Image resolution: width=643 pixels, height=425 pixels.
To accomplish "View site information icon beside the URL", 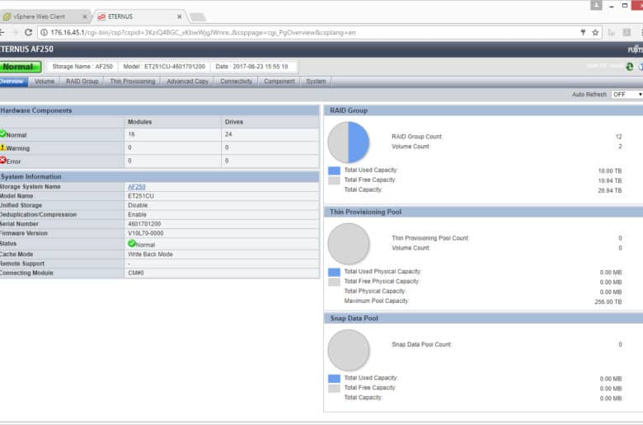I will 44,32.
